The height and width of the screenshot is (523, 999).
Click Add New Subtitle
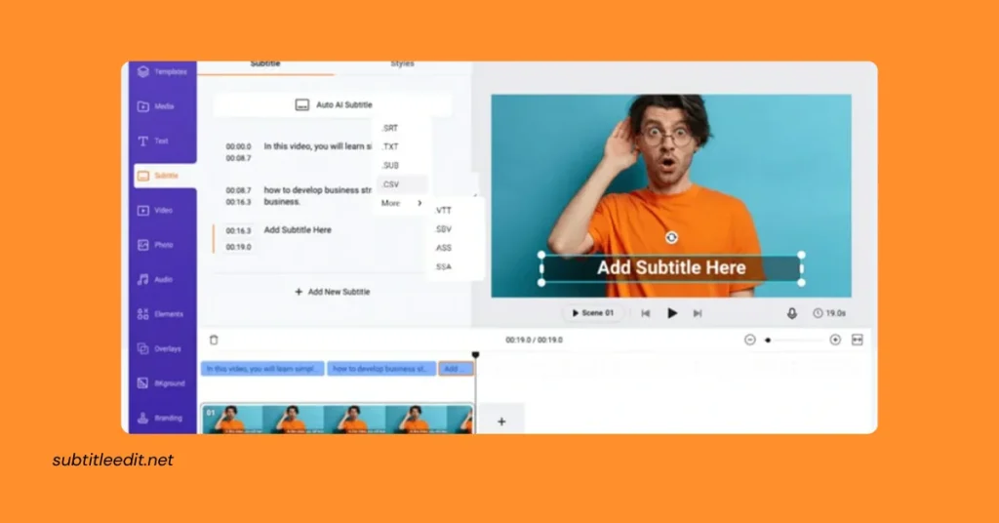coord(332,292)
